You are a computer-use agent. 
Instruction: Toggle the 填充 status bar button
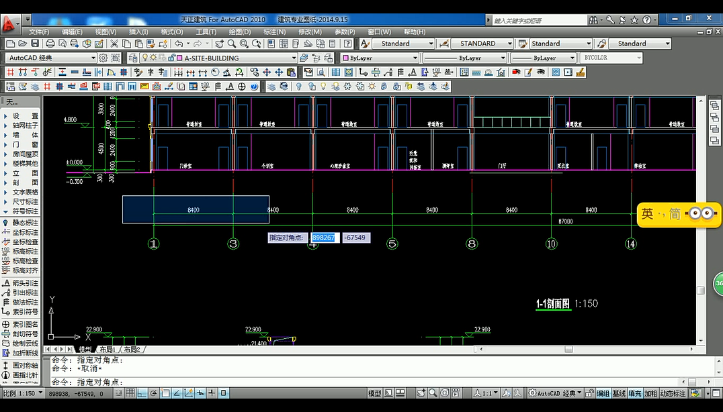(x=635, y=394)
